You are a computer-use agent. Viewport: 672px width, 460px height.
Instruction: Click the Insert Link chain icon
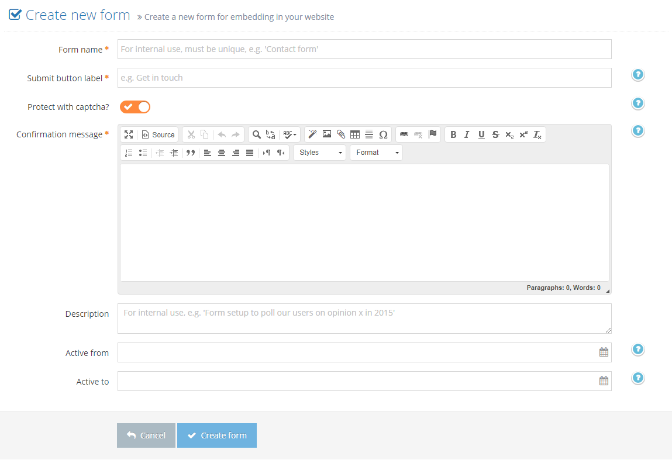(x=404, y=134)
